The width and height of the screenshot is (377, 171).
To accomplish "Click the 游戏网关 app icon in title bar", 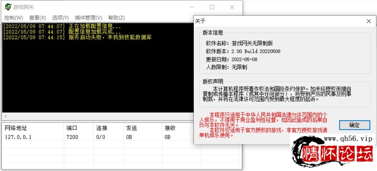I will (8, 7).
